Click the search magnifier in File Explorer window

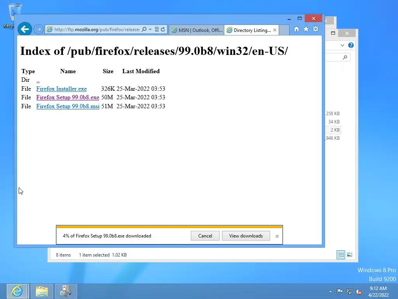coord(345,58)
